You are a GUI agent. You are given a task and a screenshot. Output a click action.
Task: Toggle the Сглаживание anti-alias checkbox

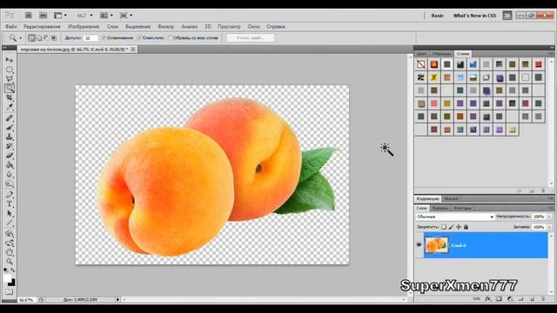point(104,38)
